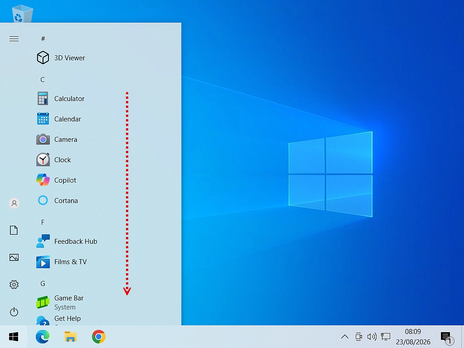Open the Cortana circle icon
This screenshot has height=348, width=464.
click(x=43, y=200)
